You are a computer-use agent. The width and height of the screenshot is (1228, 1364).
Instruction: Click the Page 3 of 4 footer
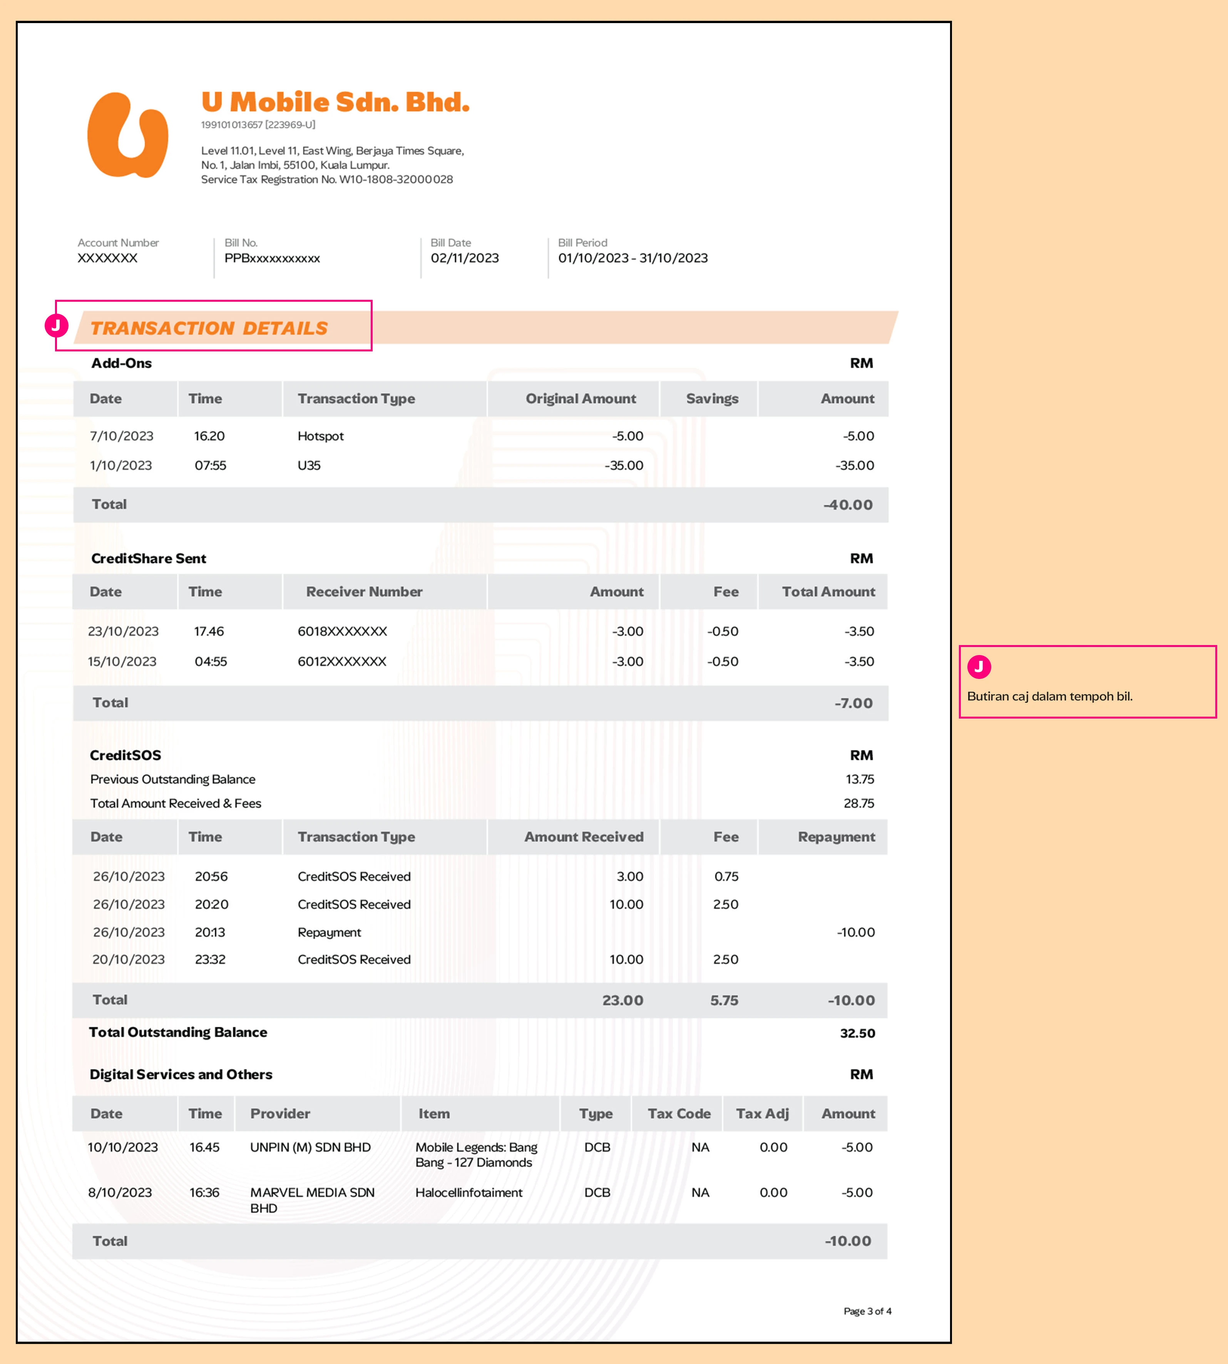[867, 1311]
